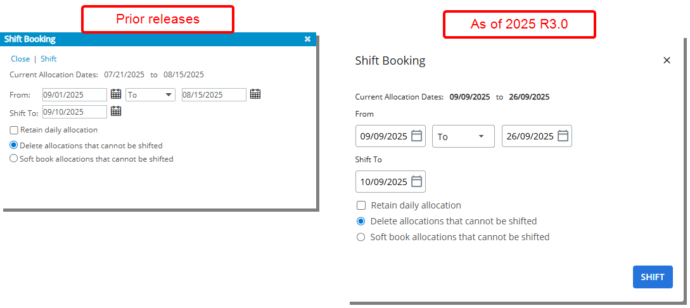Select Delete allocations radio in prior release dialog

tap(14, 145)
